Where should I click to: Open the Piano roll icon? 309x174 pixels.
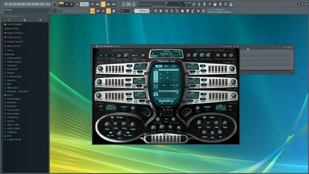(161, 11)
